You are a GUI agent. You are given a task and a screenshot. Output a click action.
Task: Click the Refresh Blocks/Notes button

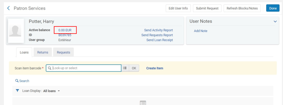click(x=242, y=8)
